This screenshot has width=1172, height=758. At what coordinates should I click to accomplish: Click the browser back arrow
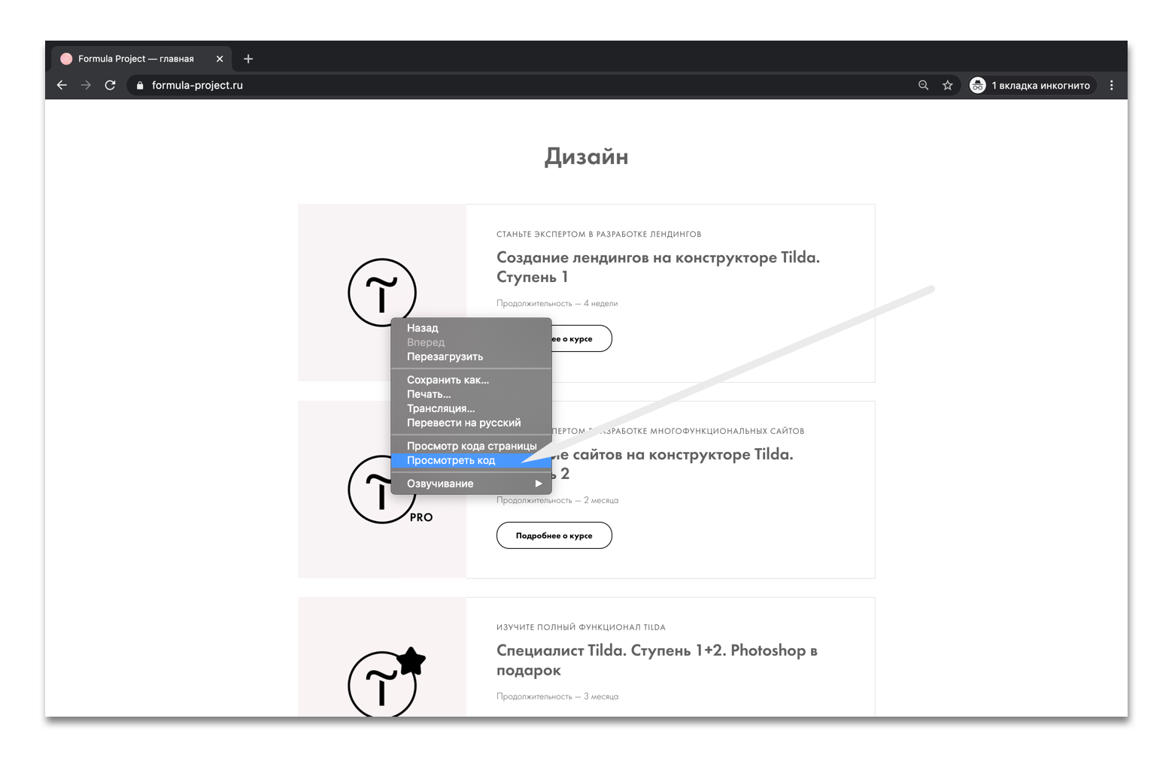coord(62,85)
